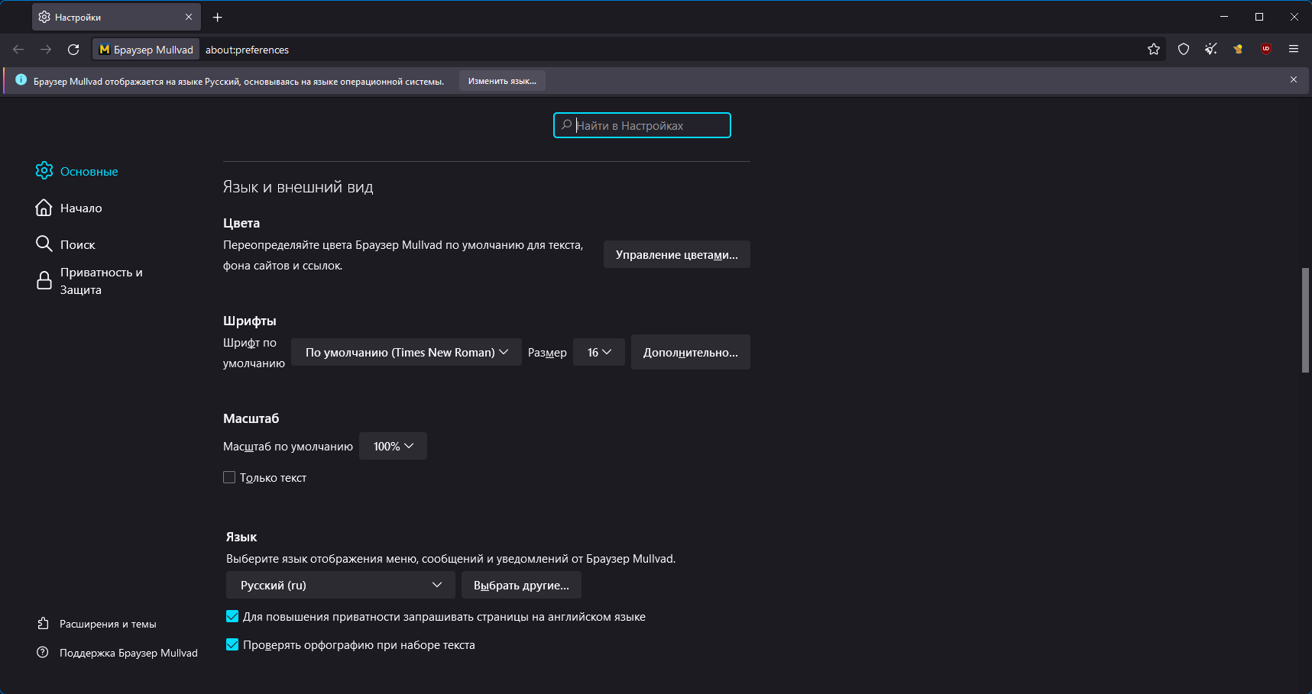
Task: Click the New Identity broom icon
Action: click(x=1211, y=50)
